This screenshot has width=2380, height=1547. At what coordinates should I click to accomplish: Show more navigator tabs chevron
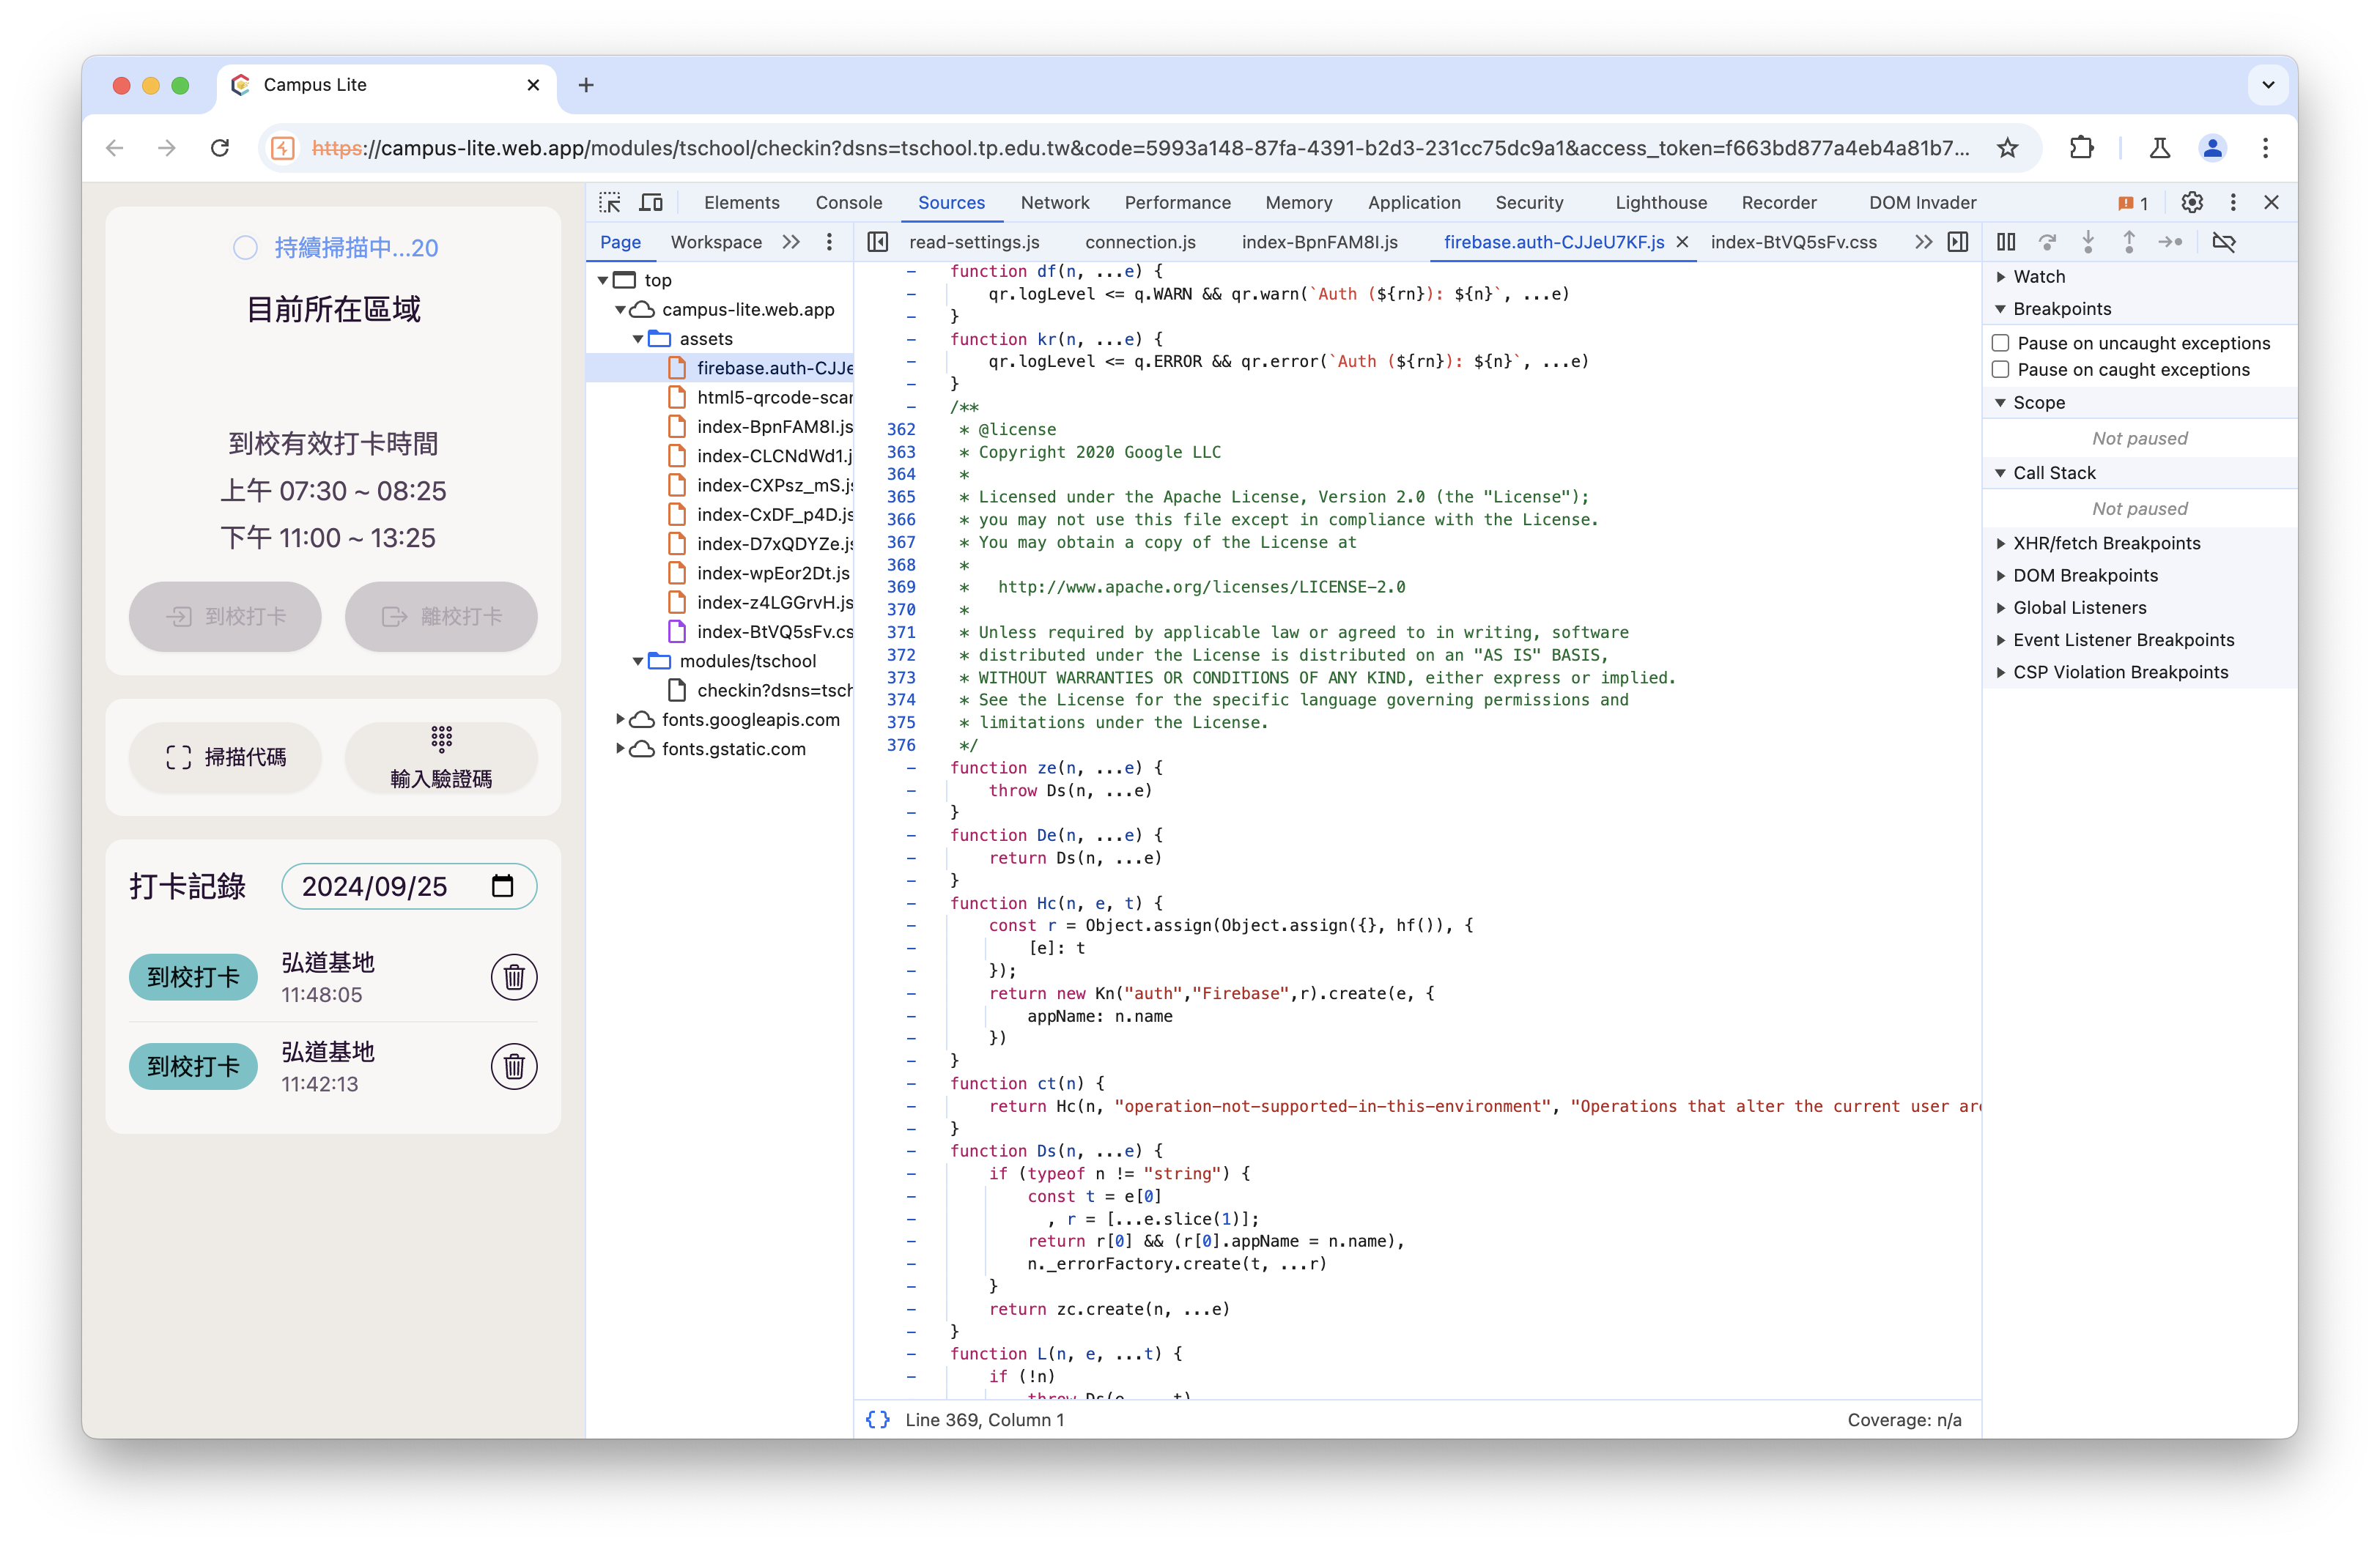pos(791,242)
